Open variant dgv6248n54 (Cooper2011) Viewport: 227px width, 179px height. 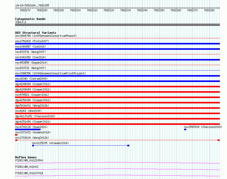pos(33,84)
